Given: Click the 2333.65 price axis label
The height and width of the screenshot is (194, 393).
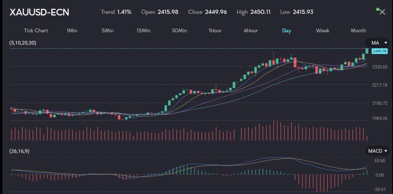Looking at the screenshot, I should [380, 67].
